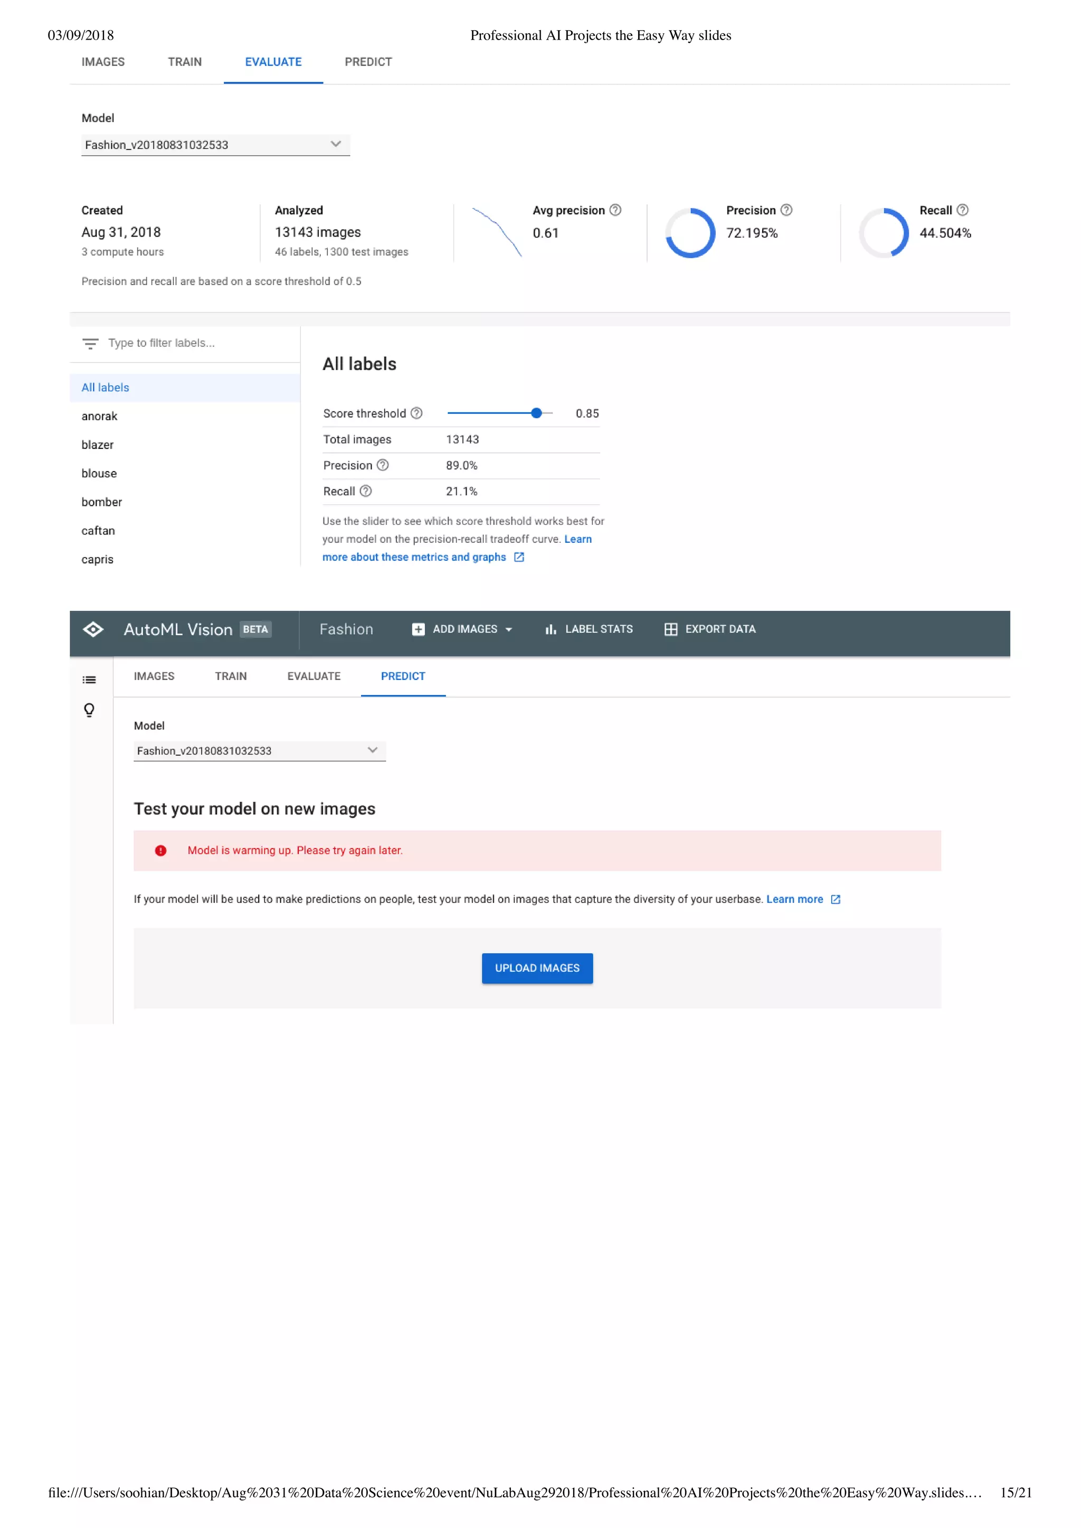Click the Precision donut chart
Image resolution: width=1081 pixels, height=1528 pixels.
click(x=690, y=233)
